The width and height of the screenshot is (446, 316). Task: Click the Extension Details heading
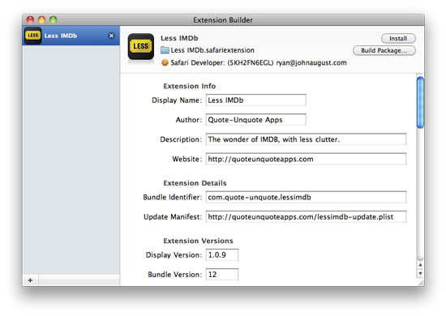(x=195, y=183)
